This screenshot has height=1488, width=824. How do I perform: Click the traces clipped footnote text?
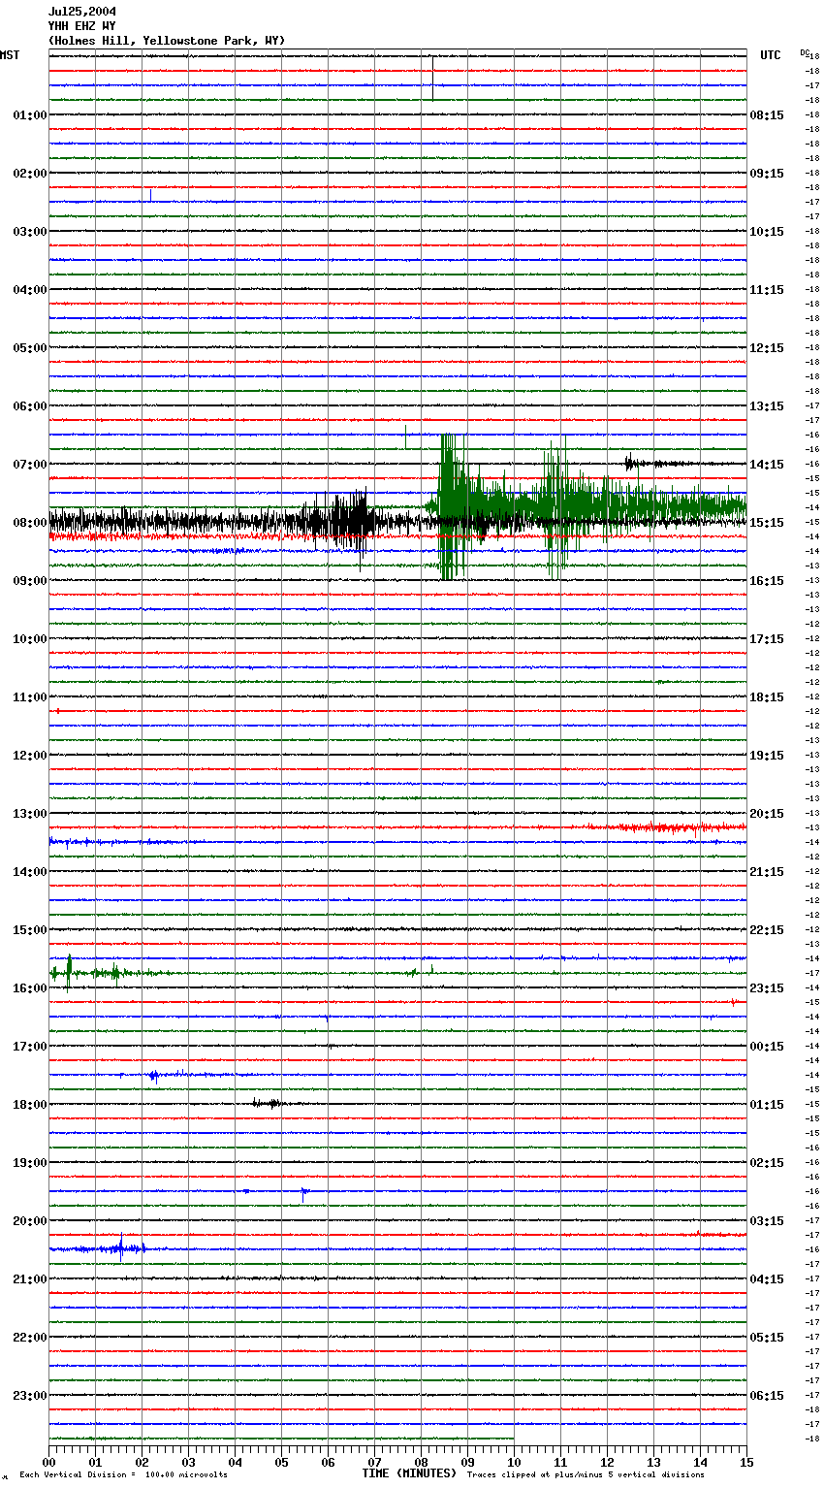click(x=586, y=1474)
